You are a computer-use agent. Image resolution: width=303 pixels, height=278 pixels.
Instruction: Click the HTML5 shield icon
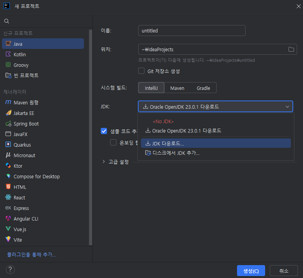click(x=8, y=187)
